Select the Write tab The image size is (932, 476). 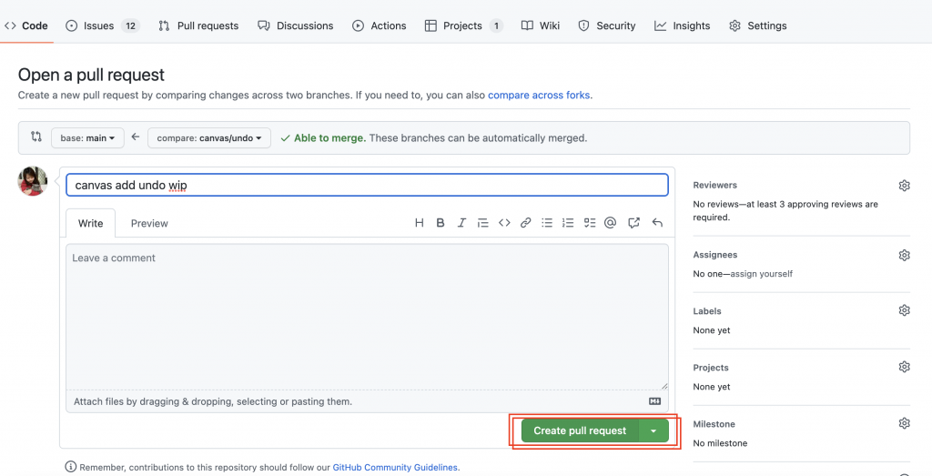coord(90,224)
